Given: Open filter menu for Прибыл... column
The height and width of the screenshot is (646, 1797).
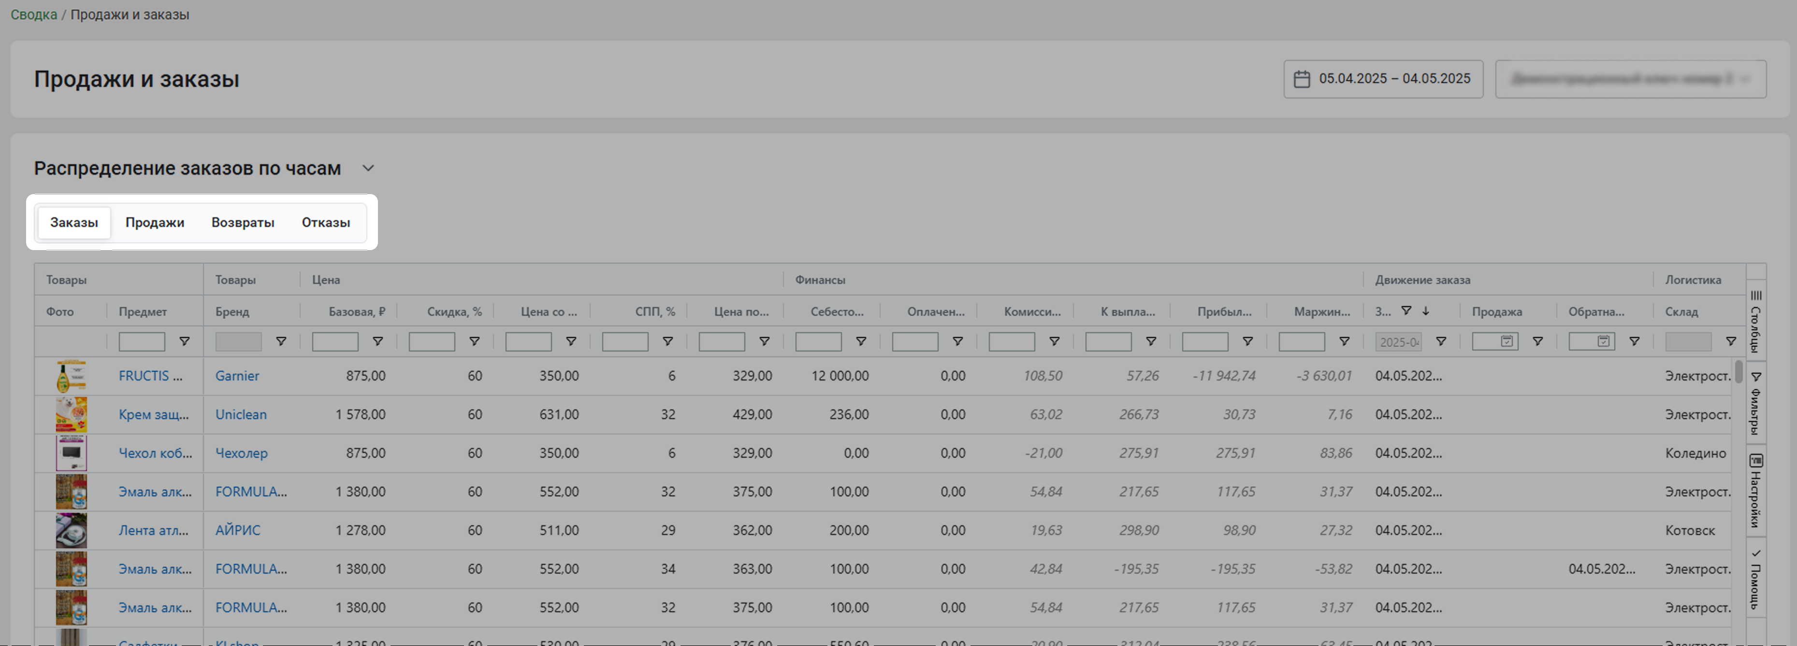Looking at the screenshot, I should [1247, 341].
